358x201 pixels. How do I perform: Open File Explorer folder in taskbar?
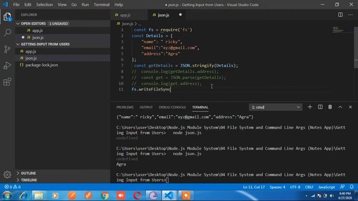39,195
